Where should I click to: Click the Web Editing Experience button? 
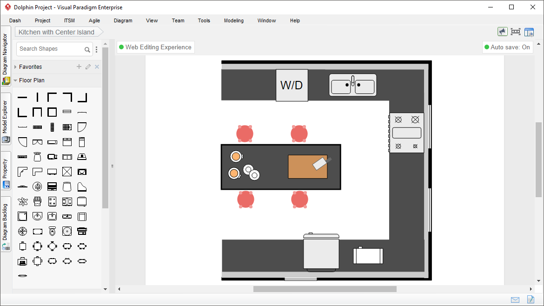pos(155,47)
